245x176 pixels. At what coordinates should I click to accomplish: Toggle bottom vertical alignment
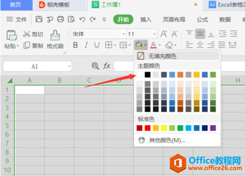click(x=211, y=35)
